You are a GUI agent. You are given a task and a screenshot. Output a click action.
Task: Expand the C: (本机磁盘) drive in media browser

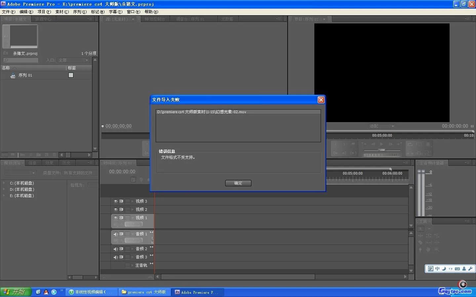coord(4,183)
